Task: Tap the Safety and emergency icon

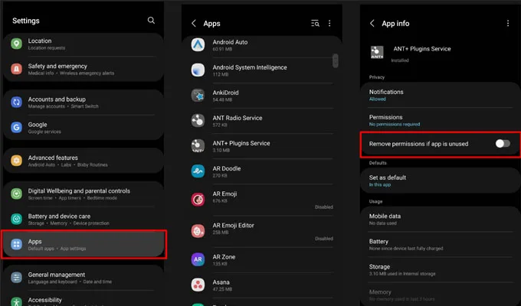Action: pyautogui.click(x=16, y=69)
